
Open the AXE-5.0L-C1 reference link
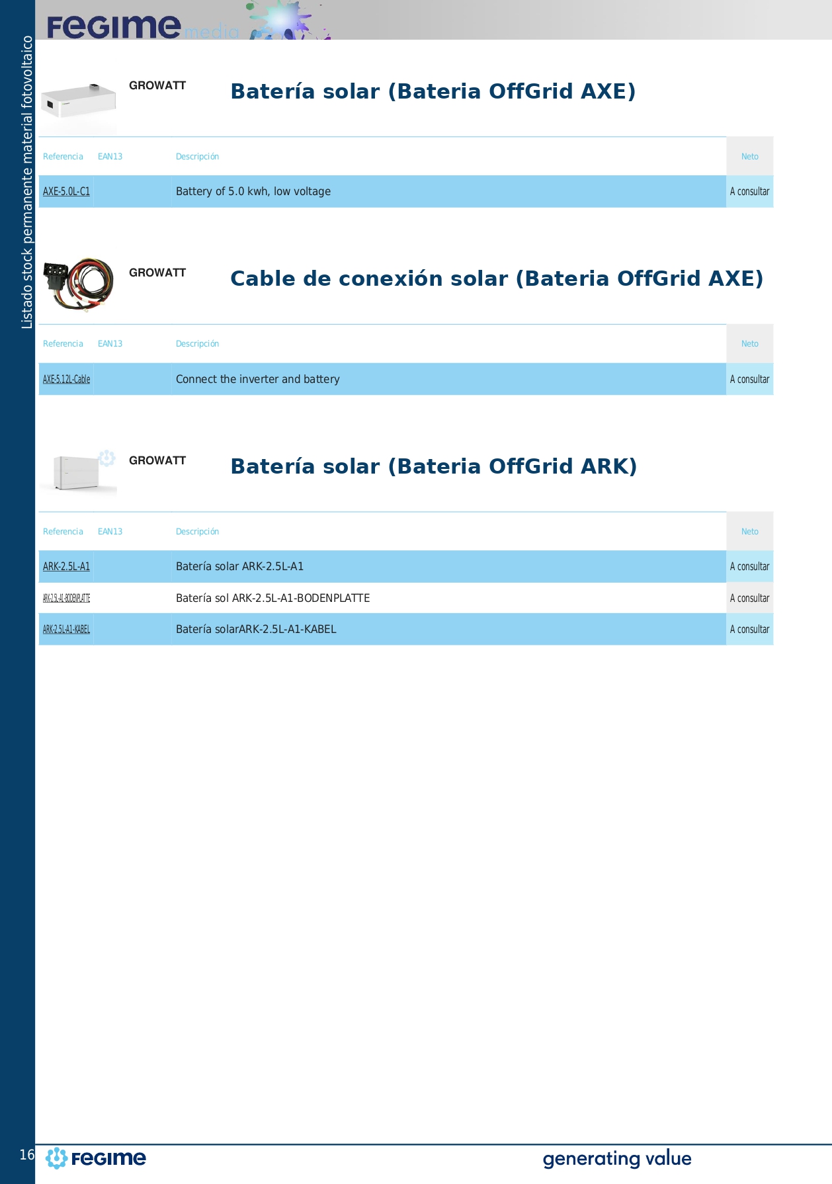[x=66, y=192]
